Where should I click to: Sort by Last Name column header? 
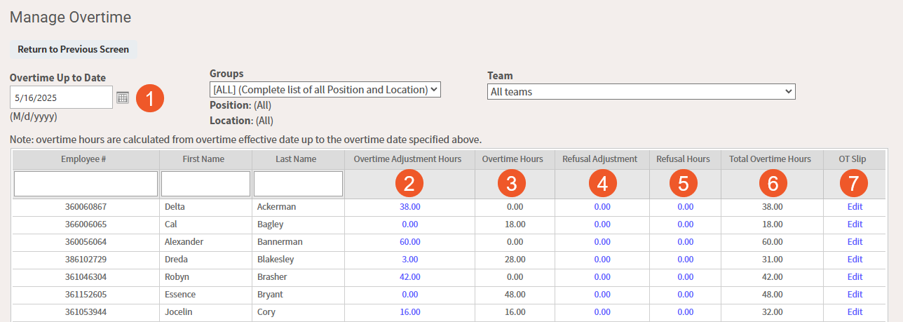296,159
